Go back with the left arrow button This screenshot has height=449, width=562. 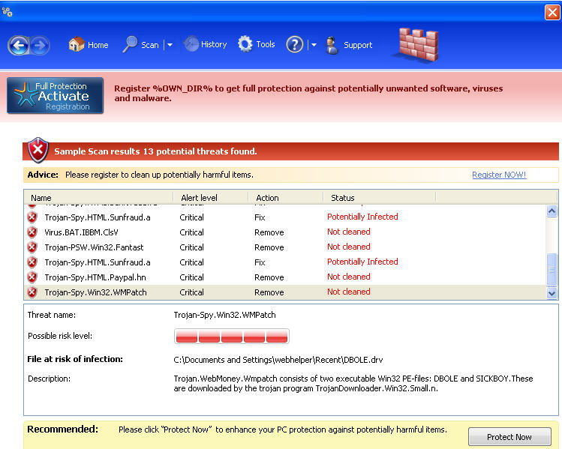pyautogui.click(x=19, y=46)
